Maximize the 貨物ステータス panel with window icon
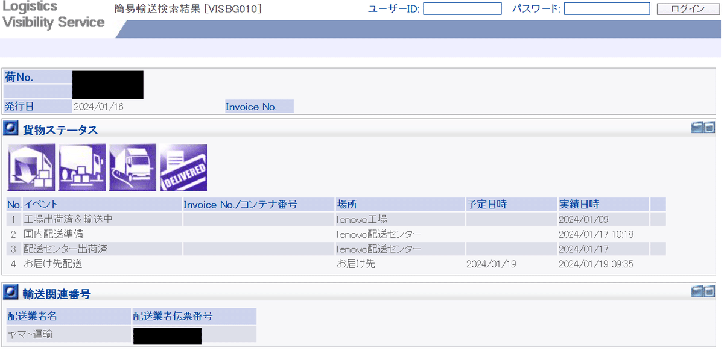724x351 pixels. pyautogui.click(x=710, y=127)
